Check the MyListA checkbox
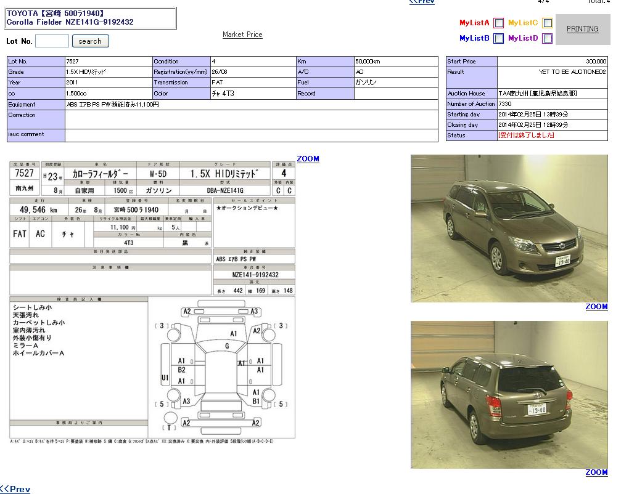The height and width of the screenshot is (494, 629). coord(499,23)
